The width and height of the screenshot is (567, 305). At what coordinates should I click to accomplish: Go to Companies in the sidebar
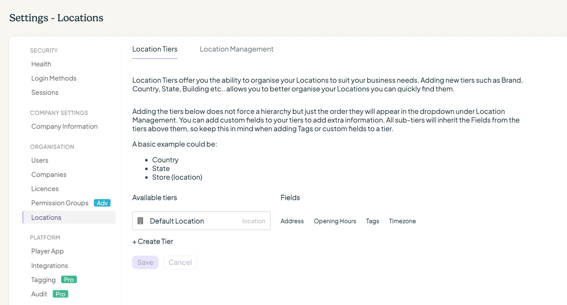pos(49,174)
